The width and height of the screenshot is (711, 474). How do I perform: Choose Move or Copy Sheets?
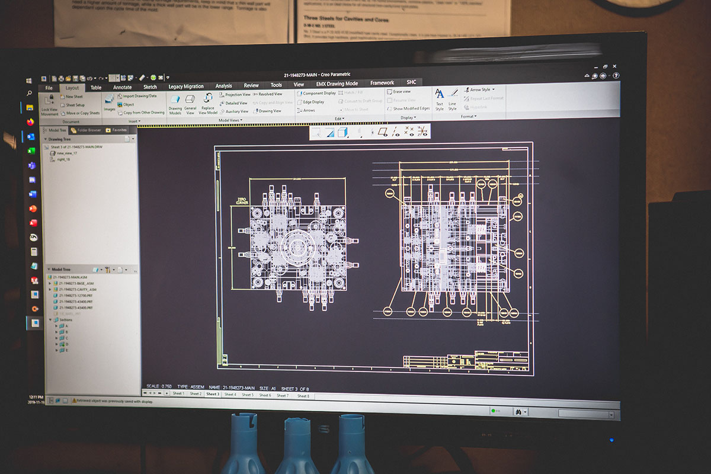point(80,113)
